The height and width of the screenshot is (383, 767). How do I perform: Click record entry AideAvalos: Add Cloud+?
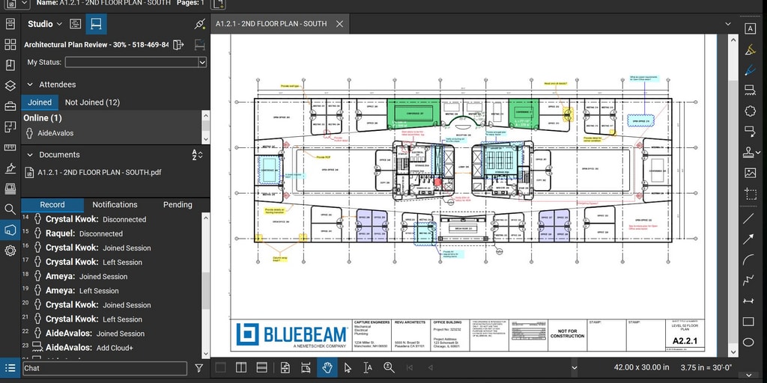coord(89,347)
